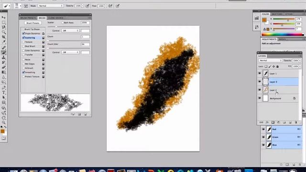
Task: Open layer style fx menu icon
Action: coord(267,122)
